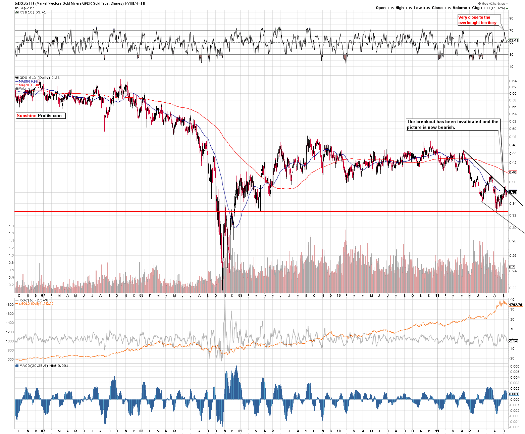Image resolution: width=525 pixels, height=434 pixels.
Task: Click the 53.41 RSI value tag on right axis
Action: coord(514,40)
